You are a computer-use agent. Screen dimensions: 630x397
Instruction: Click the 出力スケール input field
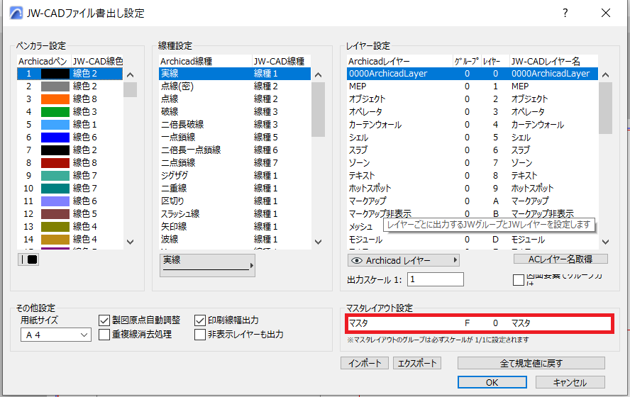(x=436, y=279)
